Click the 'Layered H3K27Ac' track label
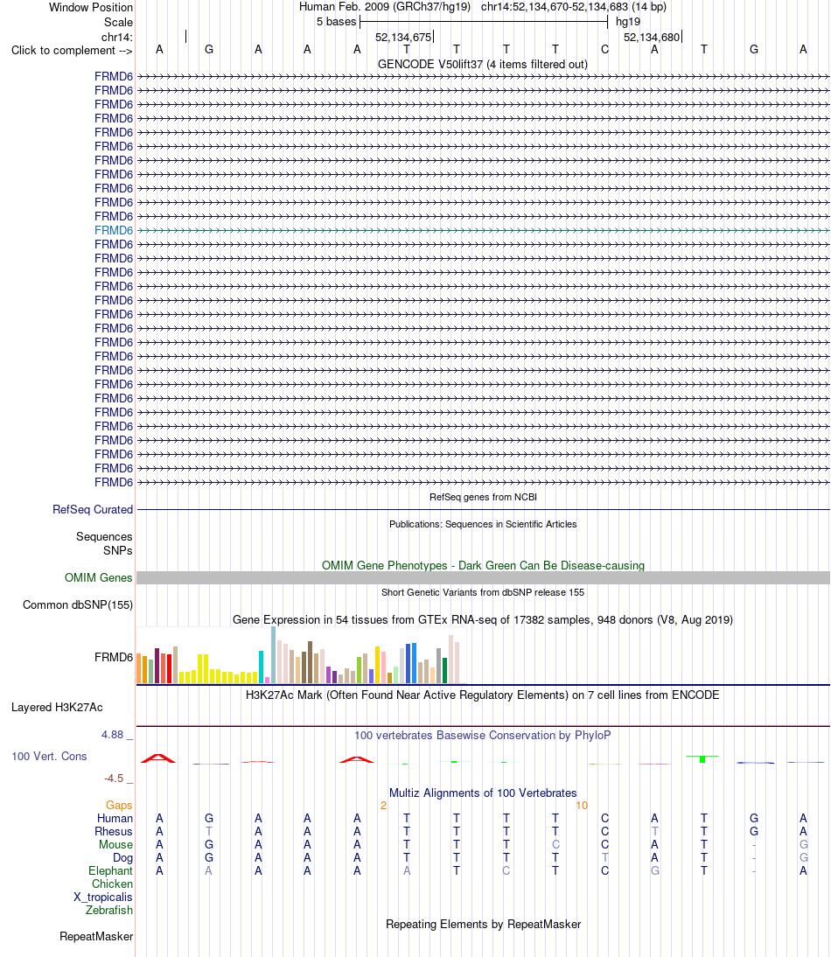831x957 pixels. [57, 708]
